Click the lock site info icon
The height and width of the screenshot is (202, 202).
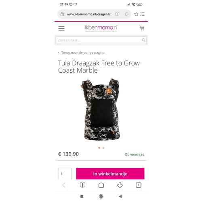62,14
